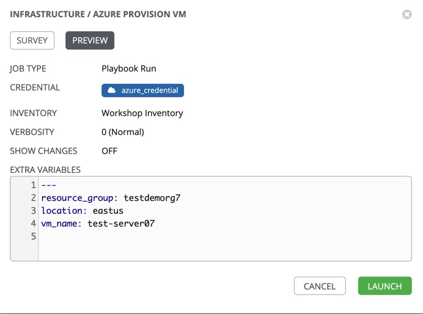Close the Azure Provision VM dialog
The image size is (423, 314).
click(406, 14)
